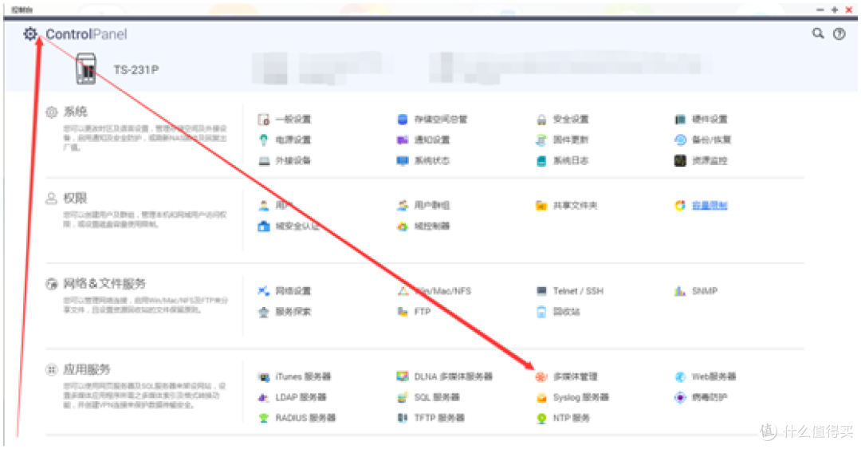Open 存储空间总管 storage manager
The width and height of the screenshot is (861, 449).
pyautogui.click(x=439, y=120)
